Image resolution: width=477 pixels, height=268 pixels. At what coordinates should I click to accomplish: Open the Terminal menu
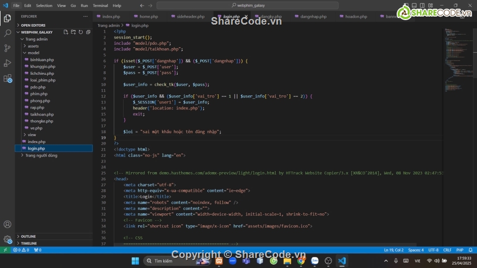[100, 6]
